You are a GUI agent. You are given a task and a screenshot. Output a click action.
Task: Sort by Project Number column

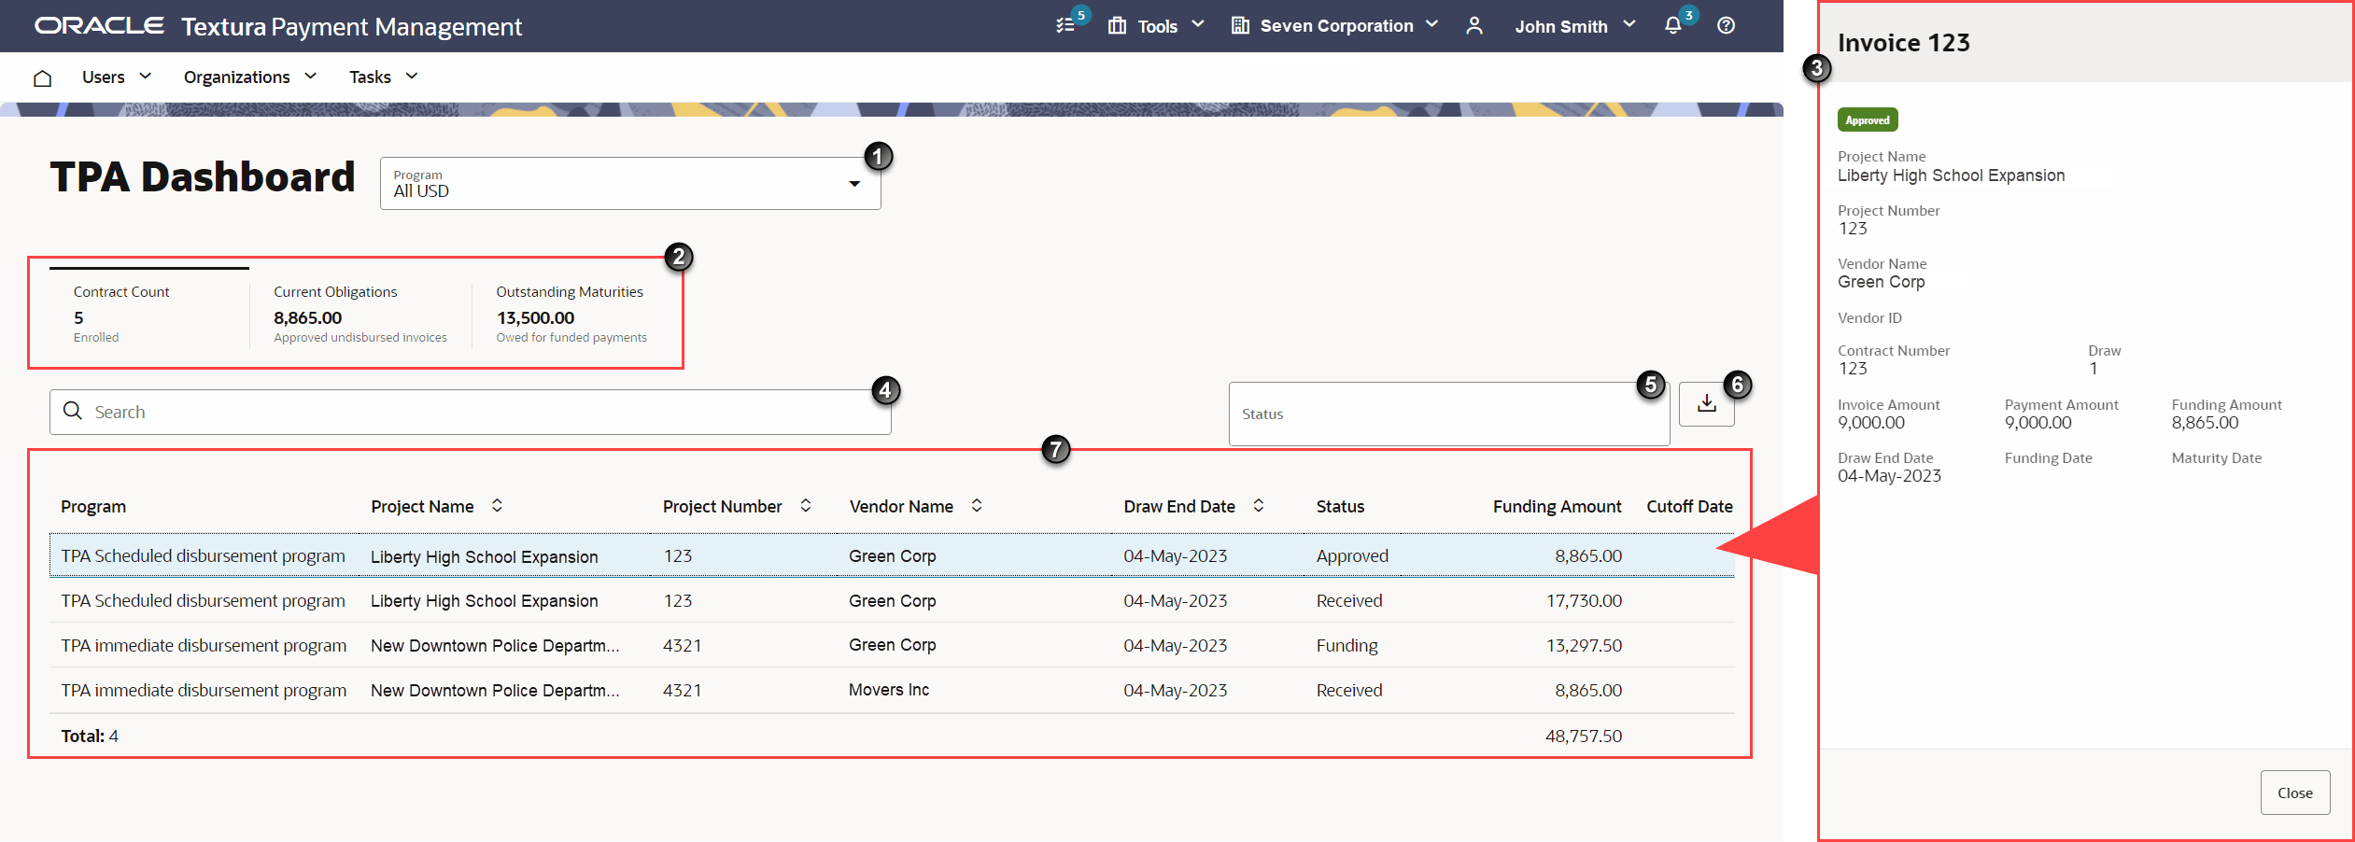pos(806,505)
